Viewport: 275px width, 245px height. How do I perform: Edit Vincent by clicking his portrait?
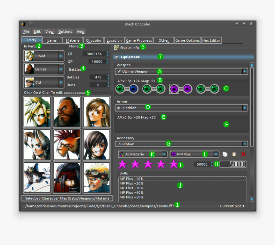pyautogui.click(x=67, y=177)
